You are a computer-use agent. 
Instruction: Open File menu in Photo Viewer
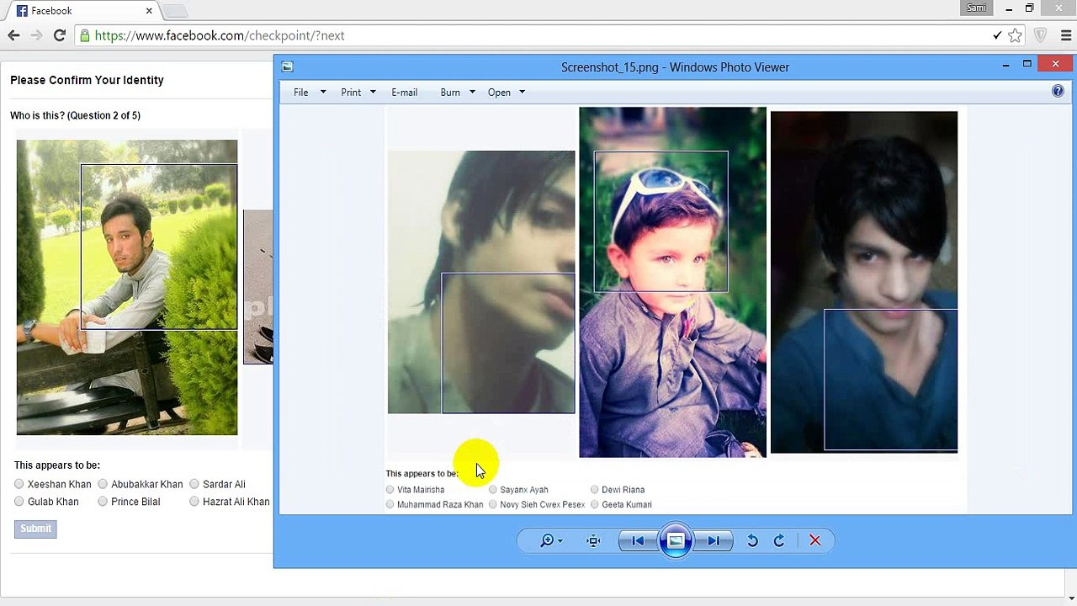pos(300,93)
